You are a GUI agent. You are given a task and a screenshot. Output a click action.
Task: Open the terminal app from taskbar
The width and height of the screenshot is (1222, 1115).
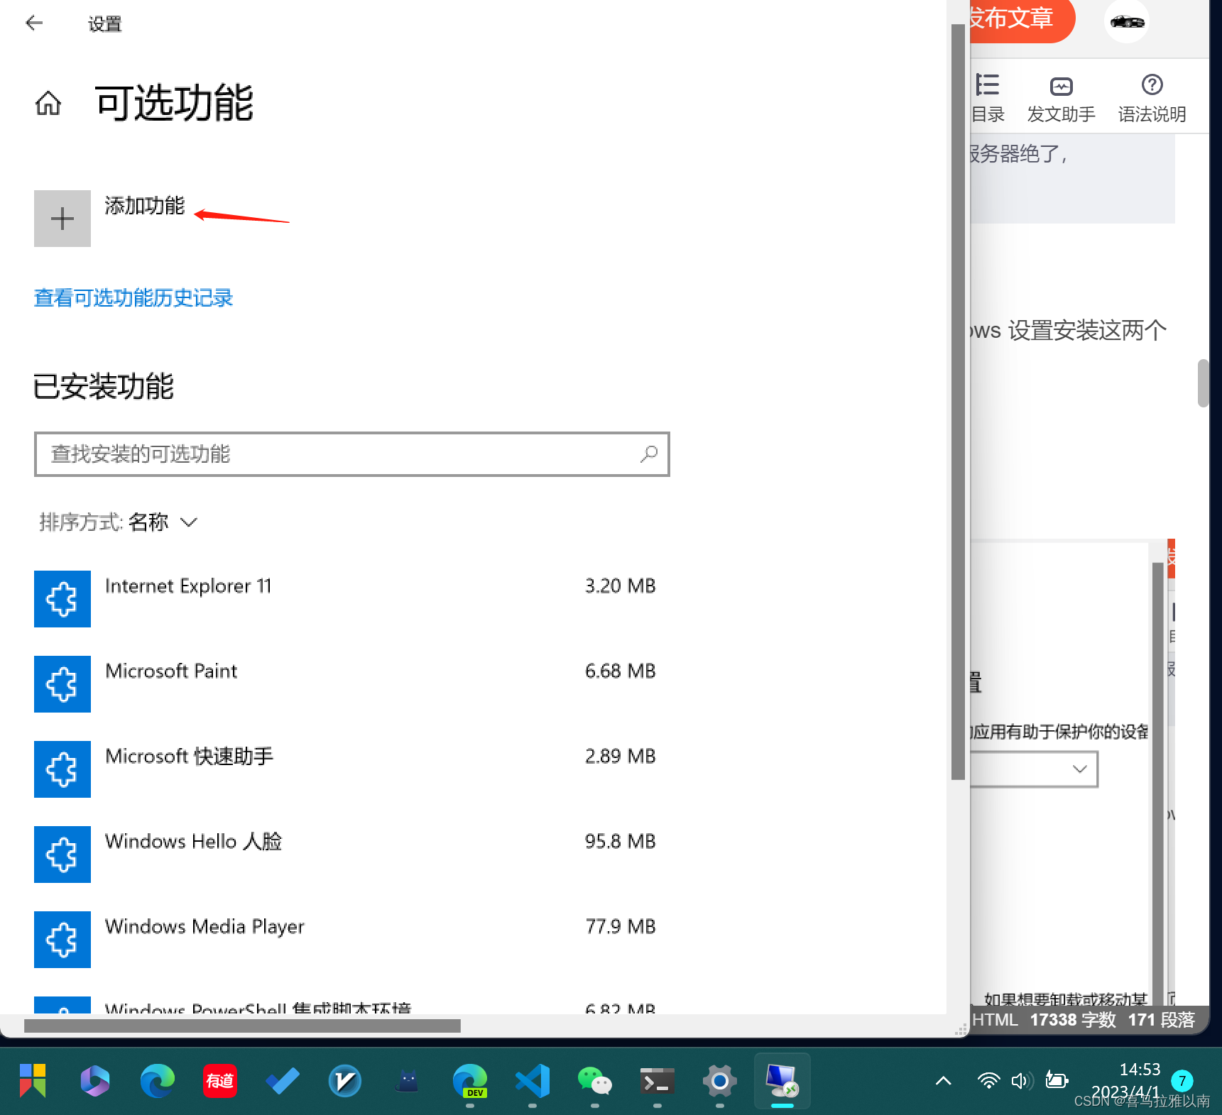pyautogui.click(x=658, y=1081)
